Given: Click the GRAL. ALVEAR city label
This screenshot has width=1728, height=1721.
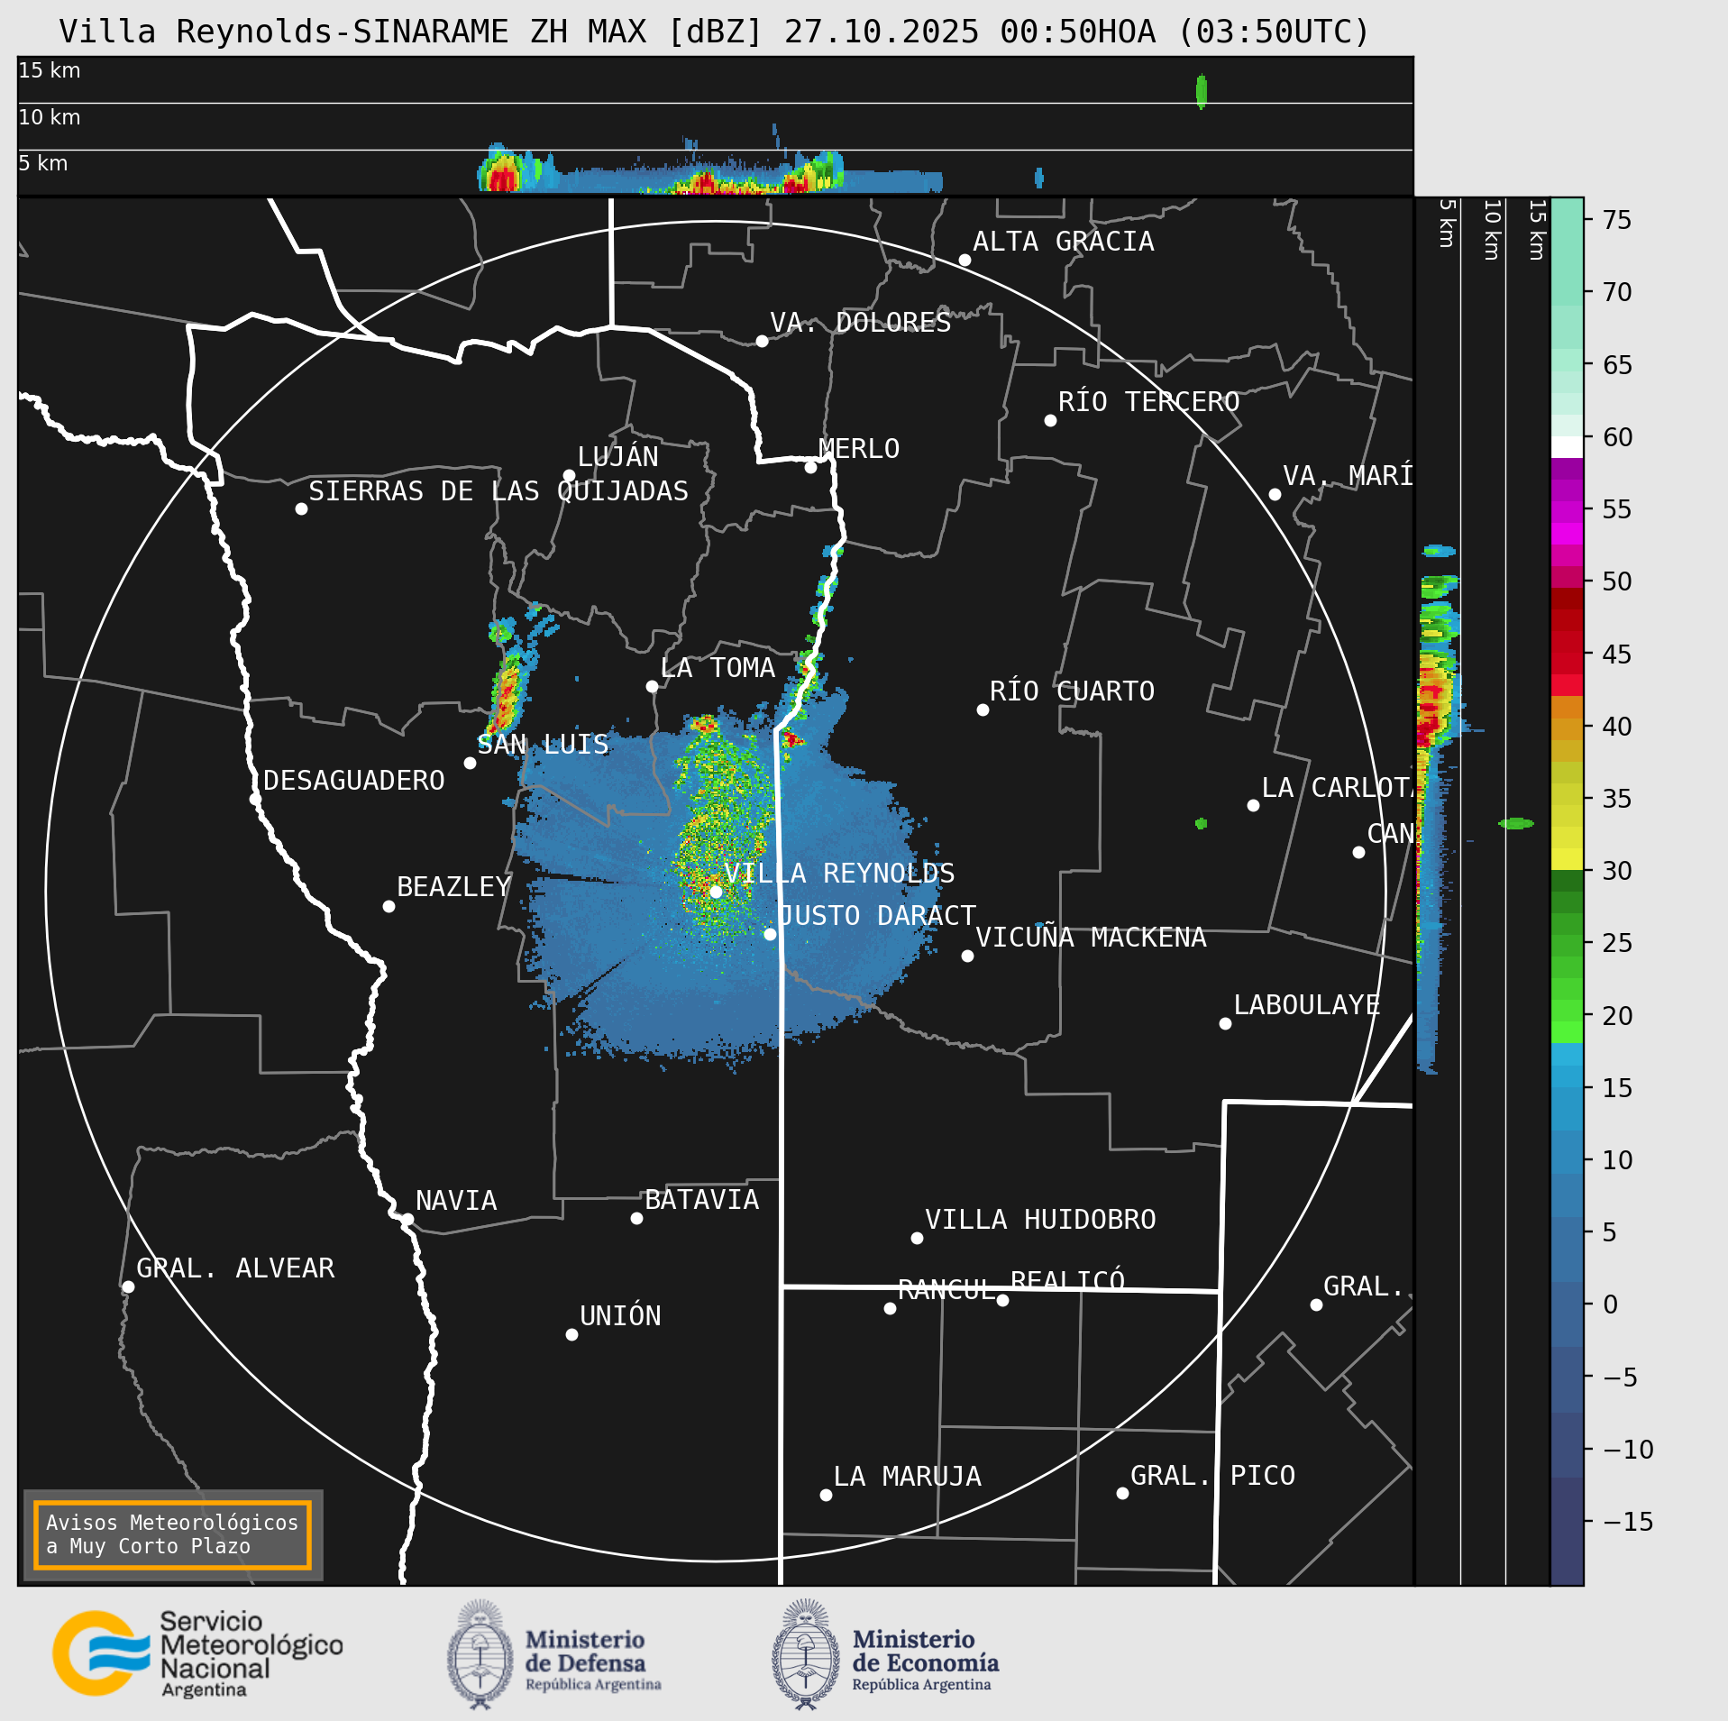Looking at the screenshot, I should (235, 1268).
